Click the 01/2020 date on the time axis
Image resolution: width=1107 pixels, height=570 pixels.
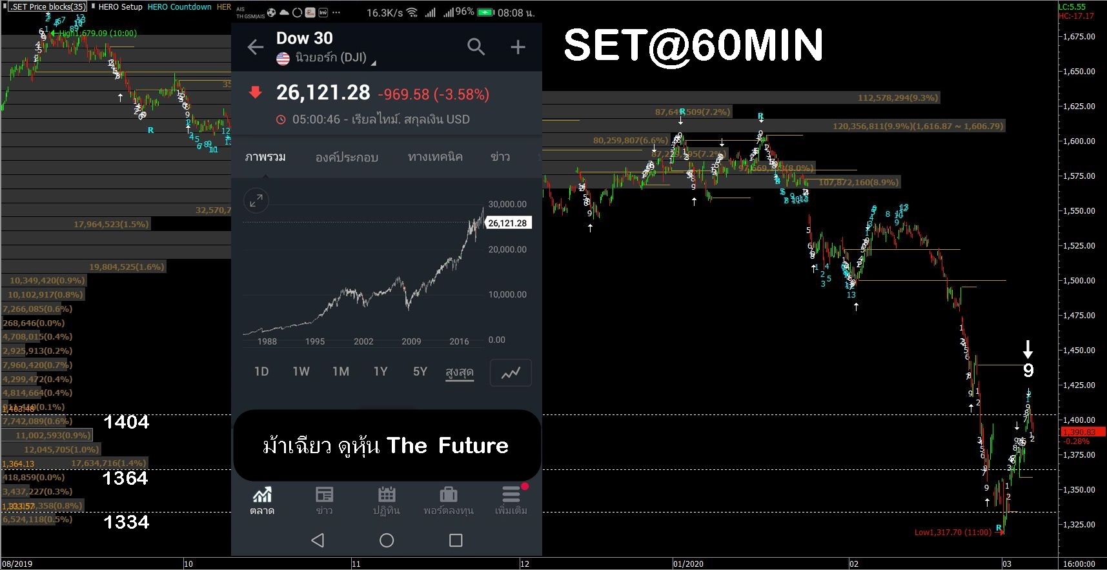pos(688,564)
